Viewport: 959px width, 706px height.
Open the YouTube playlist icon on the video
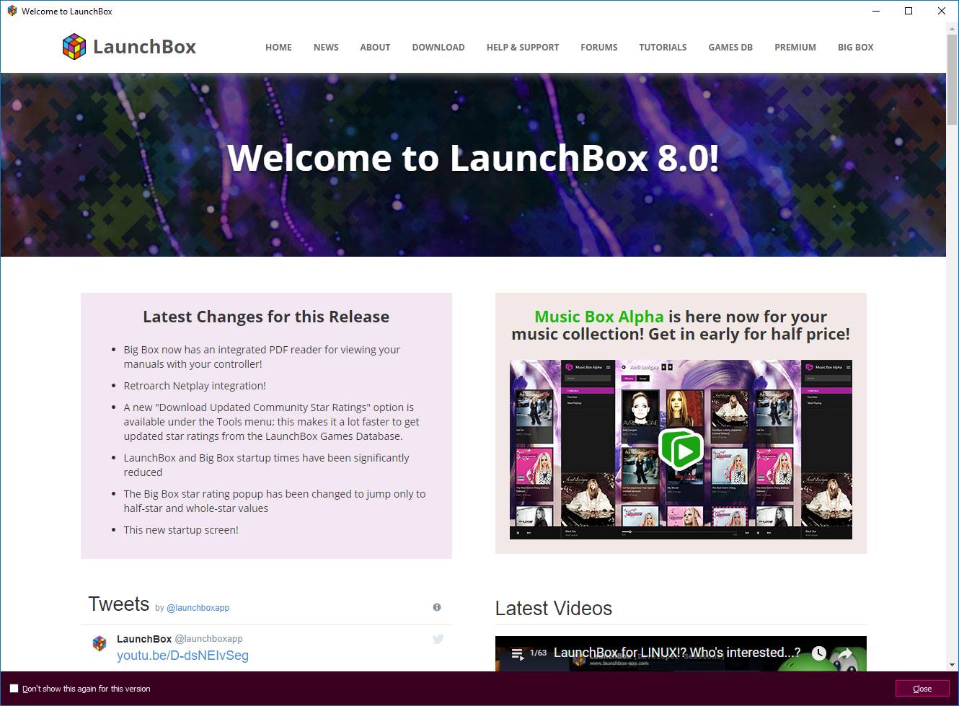click(517, 653)
